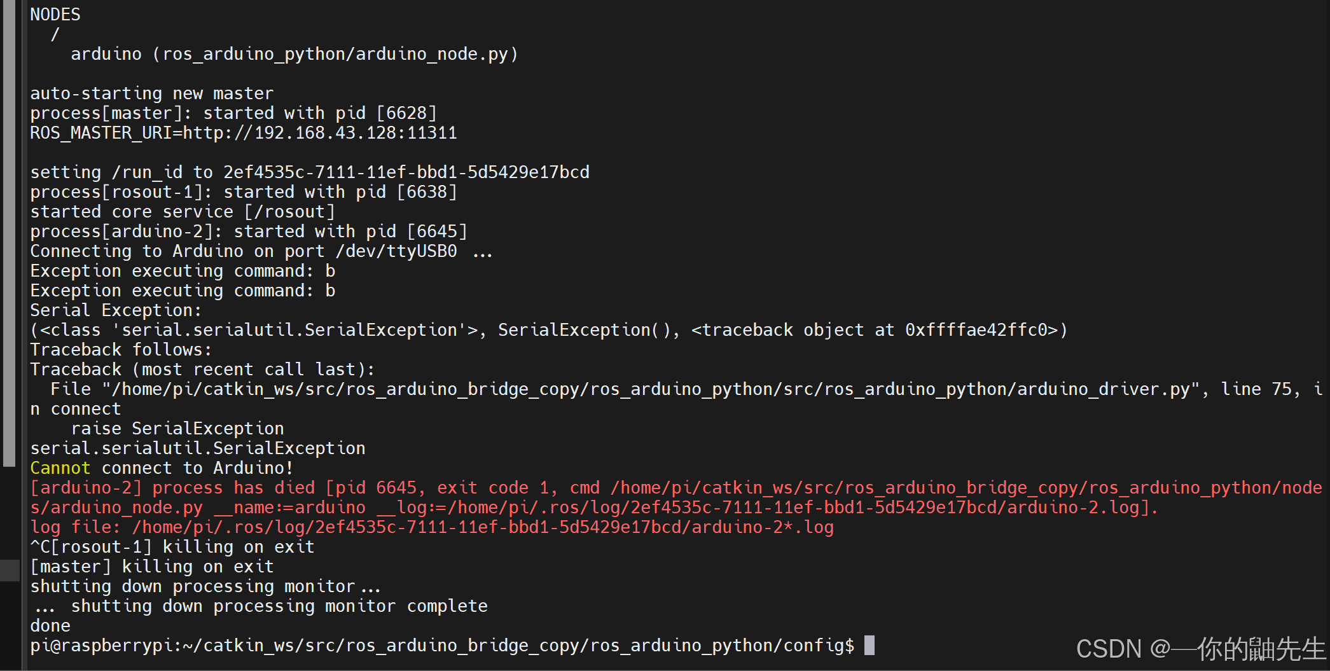The image size is (1330, 671).
Task: Click '[arduino-2] process has died' error text
Action: [x=172, y=487]
